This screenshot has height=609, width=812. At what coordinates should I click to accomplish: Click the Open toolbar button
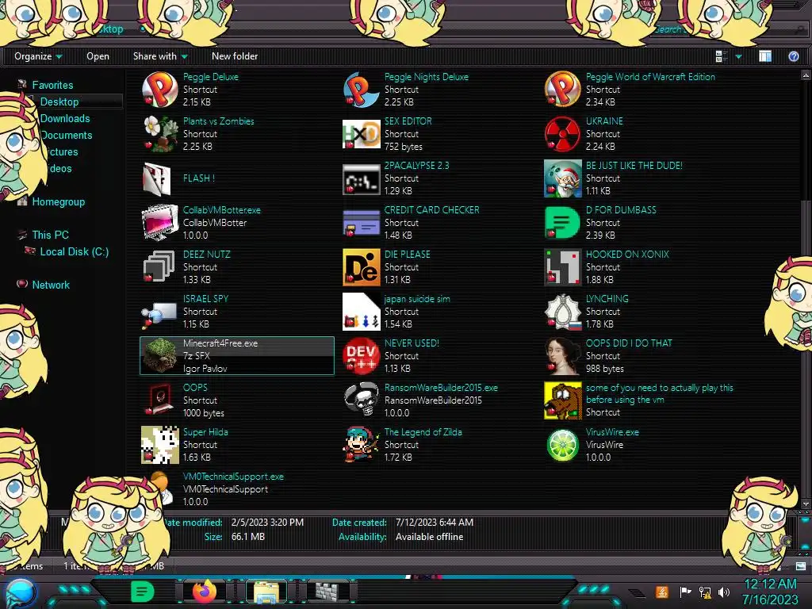(98, 56)
